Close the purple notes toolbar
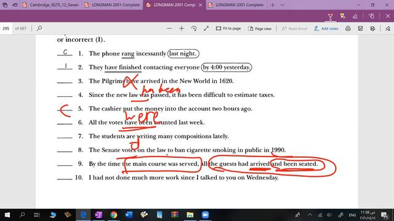 pyautogui.click(x=388, y=17)
